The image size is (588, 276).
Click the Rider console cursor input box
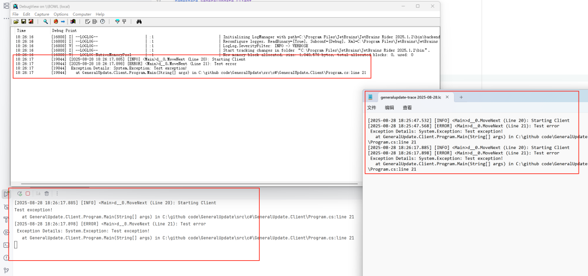tap(16, 244)
